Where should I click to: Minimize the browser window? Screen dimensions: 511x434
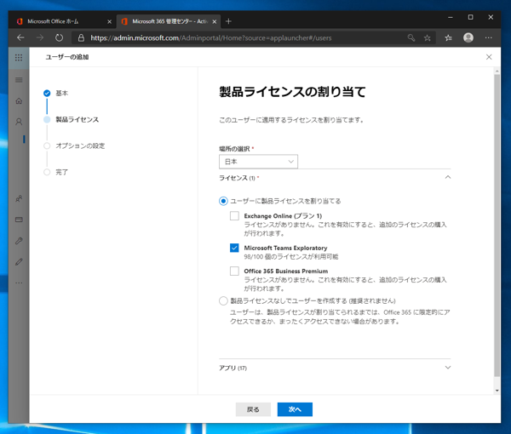pyautogui.click(x=451, y=18)
